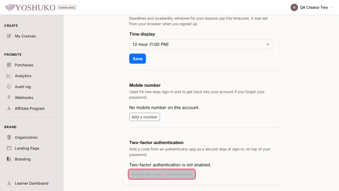Open Affiliate Program page
Image resolution: width=339 pixels, height=191 pixels.
click(32, 108)
